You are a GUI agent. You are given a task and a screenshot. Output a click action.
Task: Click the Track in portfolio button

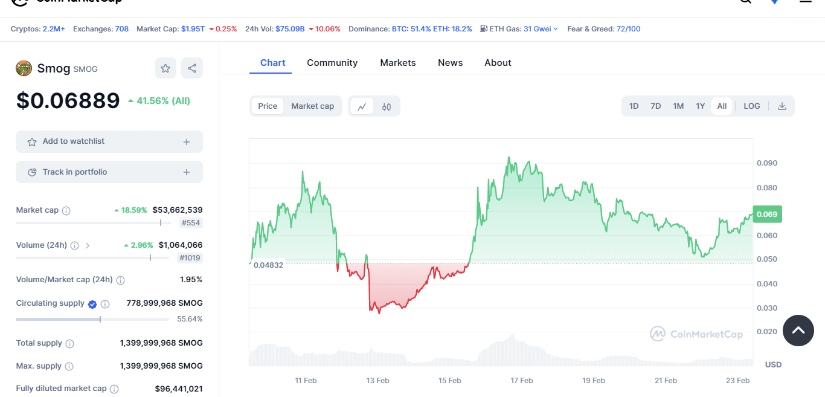click(109, 172)
